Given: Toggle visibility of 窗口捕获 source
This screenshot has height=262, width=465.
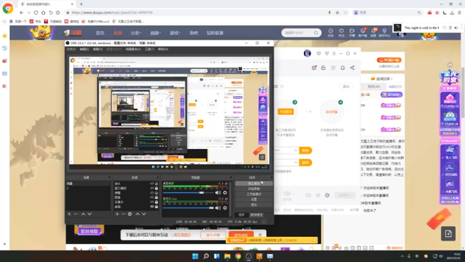Looking at the screenshot, I should pyautogui.click(x=152, y=188).
